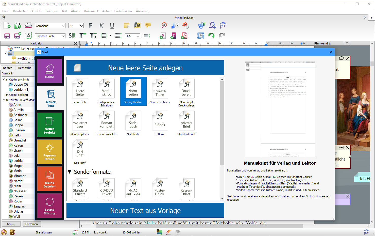Screen dimensions: 375x236
Task: Switch to the Recherche tab
Action: pyautogui.click(x=25, y=68)
